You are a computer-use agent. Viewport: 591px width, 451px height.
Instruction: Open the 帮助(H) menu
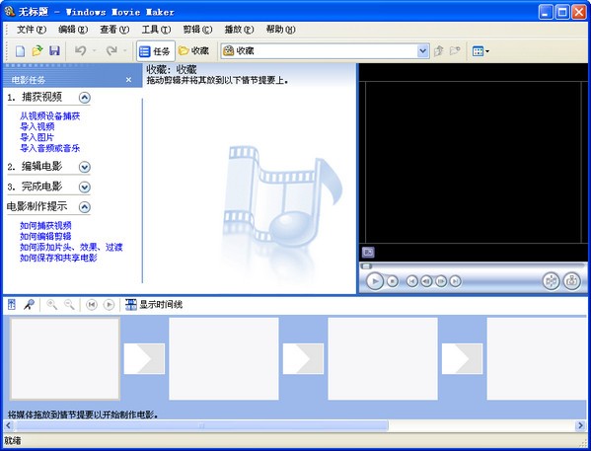click(x=280, y=30)
